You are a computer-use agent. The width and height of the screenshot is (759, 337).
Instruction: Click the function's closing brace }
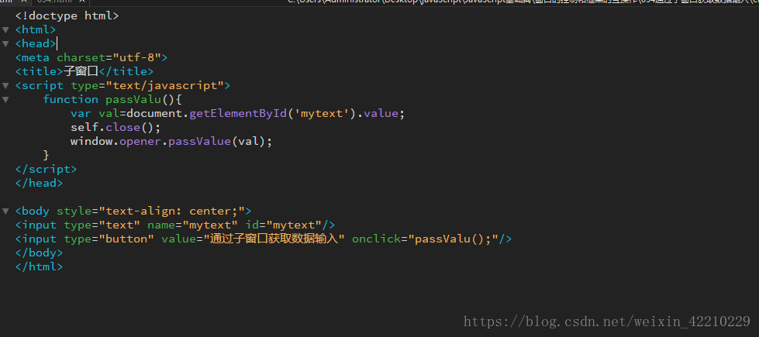pyautogui.click(x=46, y=155)
